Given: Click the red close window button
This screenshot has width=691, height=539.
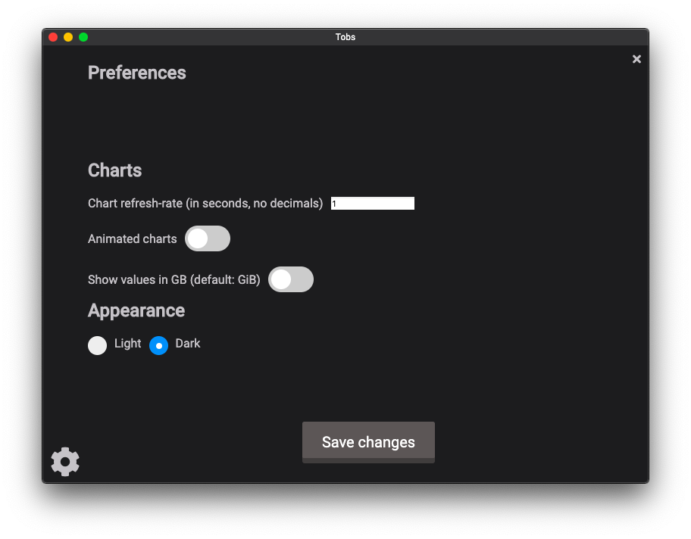Looking at the screenshot, I should 53,37.
